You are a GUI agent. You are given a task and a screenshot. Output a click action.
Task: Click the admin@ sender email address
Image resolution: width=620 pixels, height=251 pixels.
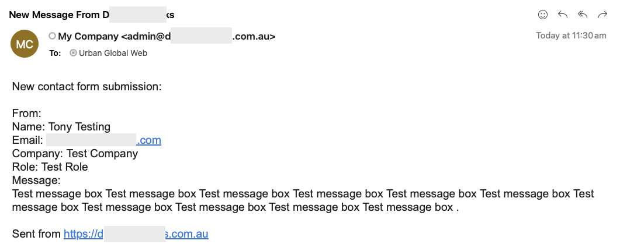(x=198, y=37)
